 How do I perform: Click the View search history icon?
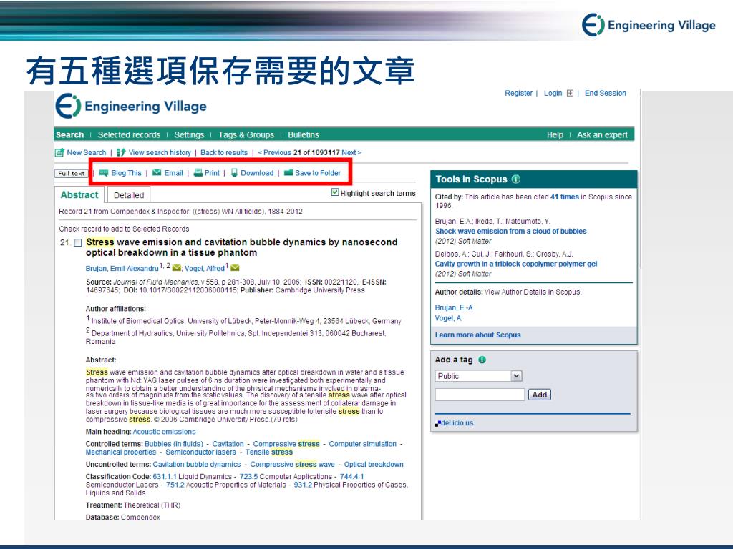pos(121,153)
